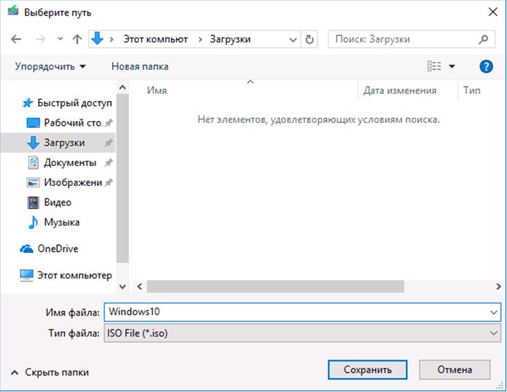Open the help question mark icon
This screenshot has width=507, height=392.
[x=486, y=66]
